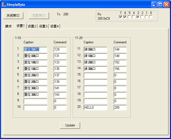The image size is (171, 139).
Task: Click the empty caption field in row 15
Action: coord(95,75)
